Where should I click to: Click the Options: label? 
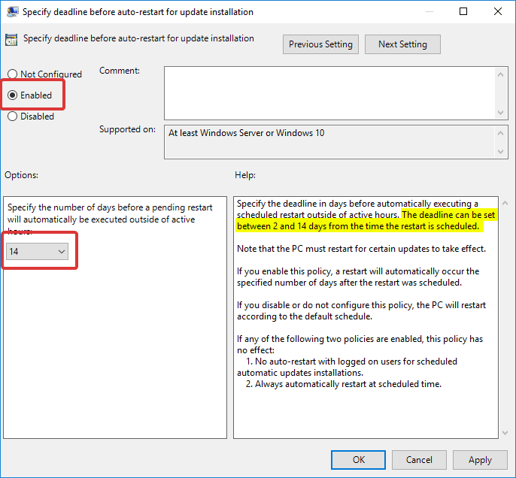click(21, 175)
